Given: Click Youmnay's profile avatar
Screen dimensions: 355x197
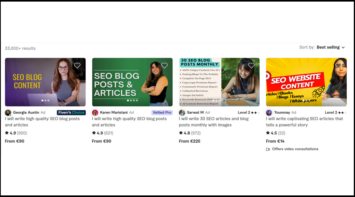Looking at the screenshot, I should coord(269,113).
